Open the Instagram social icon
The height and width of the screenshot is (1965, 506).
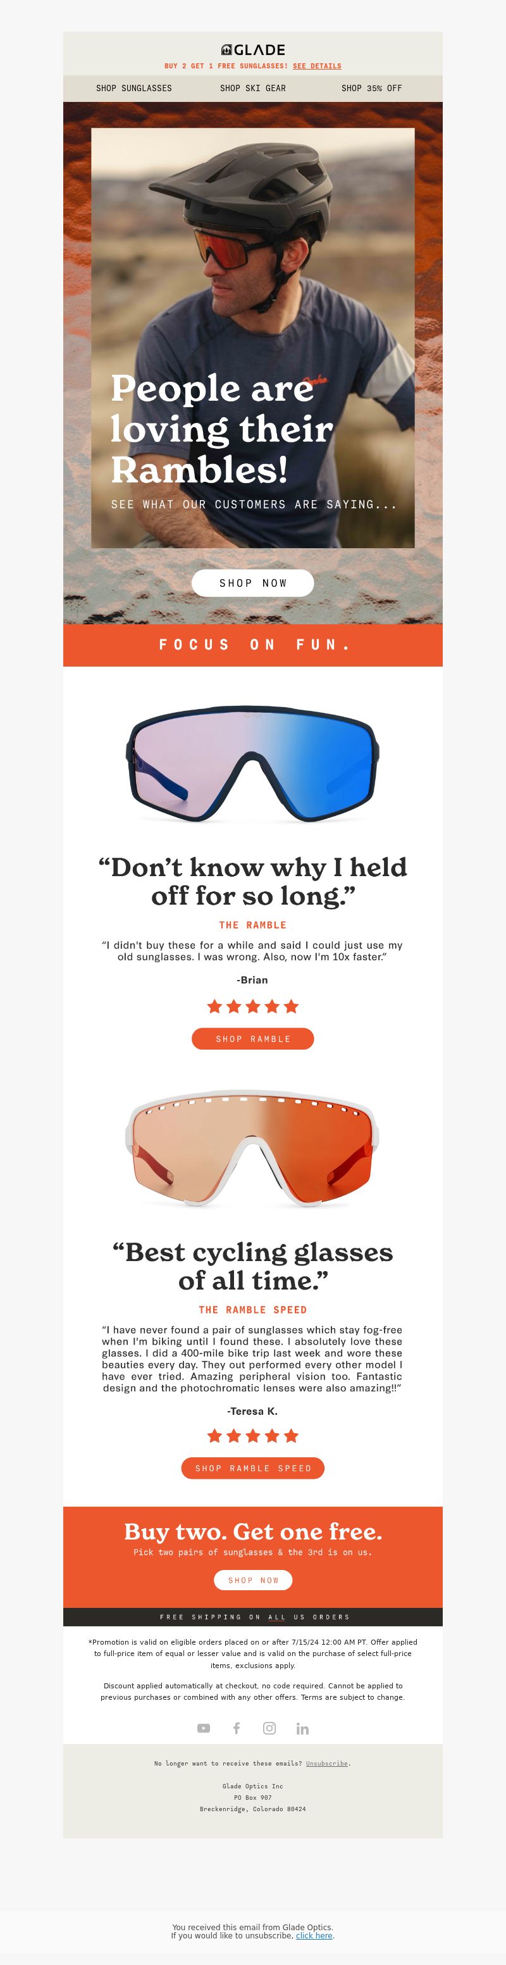[269, 1728]
